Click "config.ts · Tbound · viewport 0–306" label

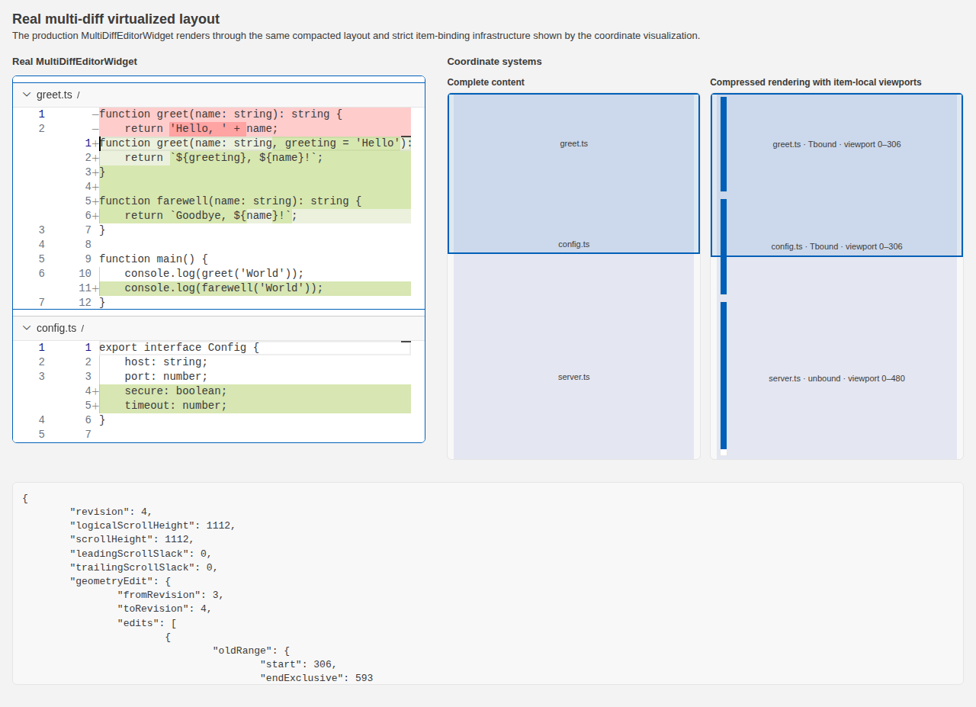click(x=836, y=246)
